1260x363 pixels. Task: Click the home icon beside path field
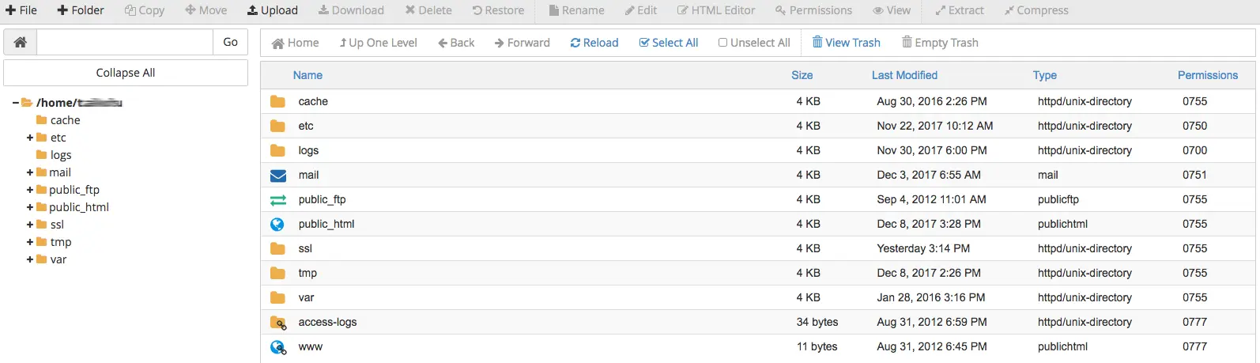tap(21, 42)
